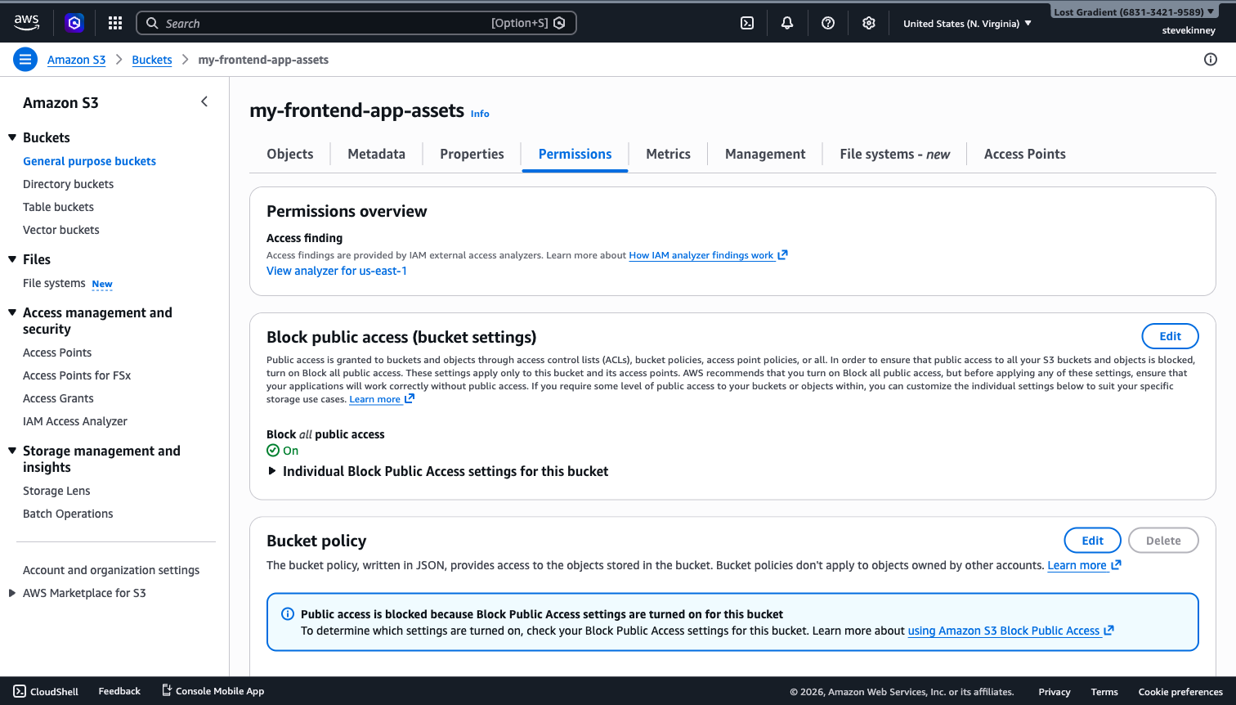The image size is (1236, 705).
Task: Open Account and organization settings
Action: (x=111, y=570)
